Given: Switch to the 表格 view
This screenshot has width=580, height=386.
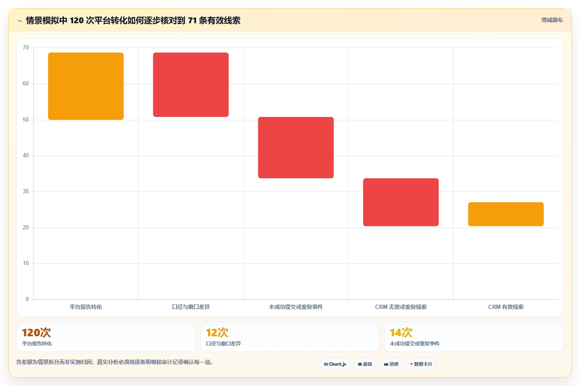Looking at the screenshot, I should point(365,364).
